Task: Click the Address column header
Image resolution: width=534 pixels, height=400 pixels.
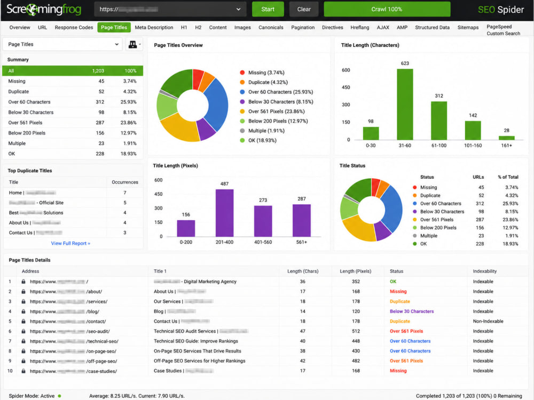Action: (30, 271)
